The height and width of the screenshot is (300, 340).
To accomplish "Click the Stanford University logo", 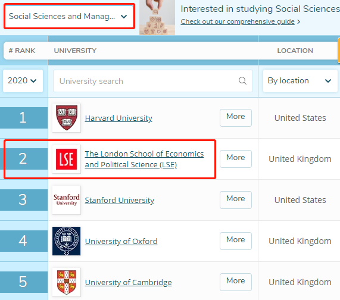I will coord(66,200).
